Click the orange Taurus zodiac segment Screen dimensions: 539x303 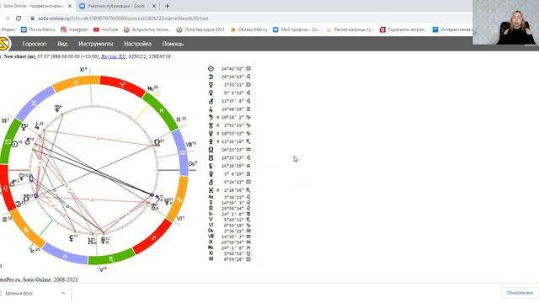pos(76,82)
